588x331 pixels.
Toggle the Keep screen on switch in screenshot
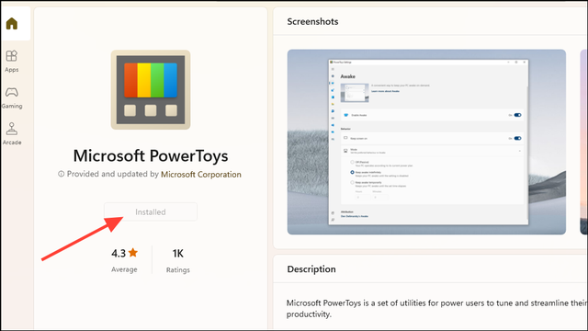(517, 139)
